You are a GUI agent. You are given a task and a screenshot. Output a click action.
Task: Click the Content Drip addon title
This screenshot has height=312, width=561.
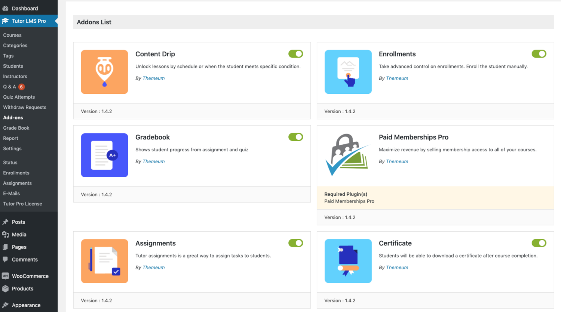(155, 54)
